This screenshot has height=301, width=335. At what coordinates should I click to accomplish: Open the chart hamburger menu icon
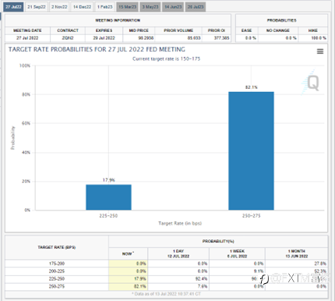[320, 51]
